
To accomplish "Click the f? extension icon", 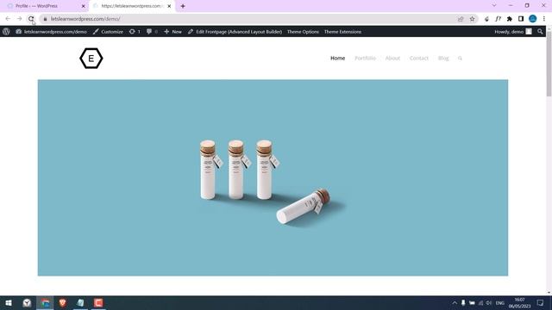I will click(498, 19).
